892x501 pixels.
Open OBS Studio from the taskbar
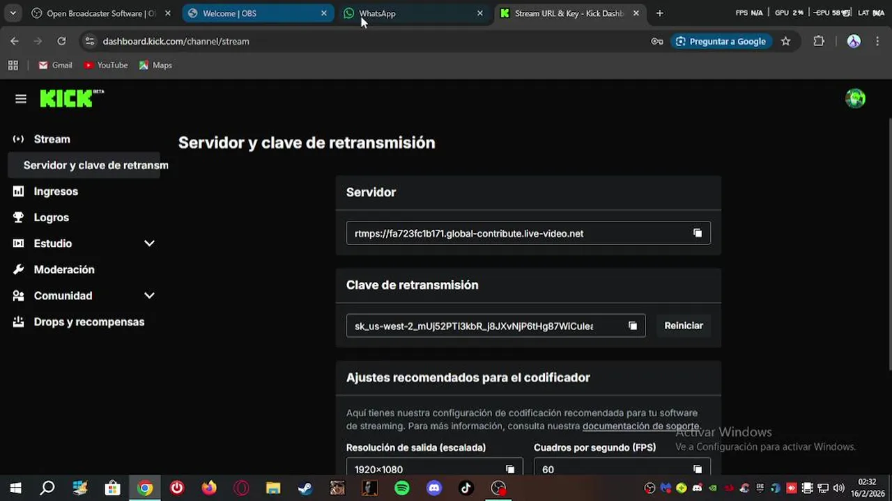[x=498, y=488]
